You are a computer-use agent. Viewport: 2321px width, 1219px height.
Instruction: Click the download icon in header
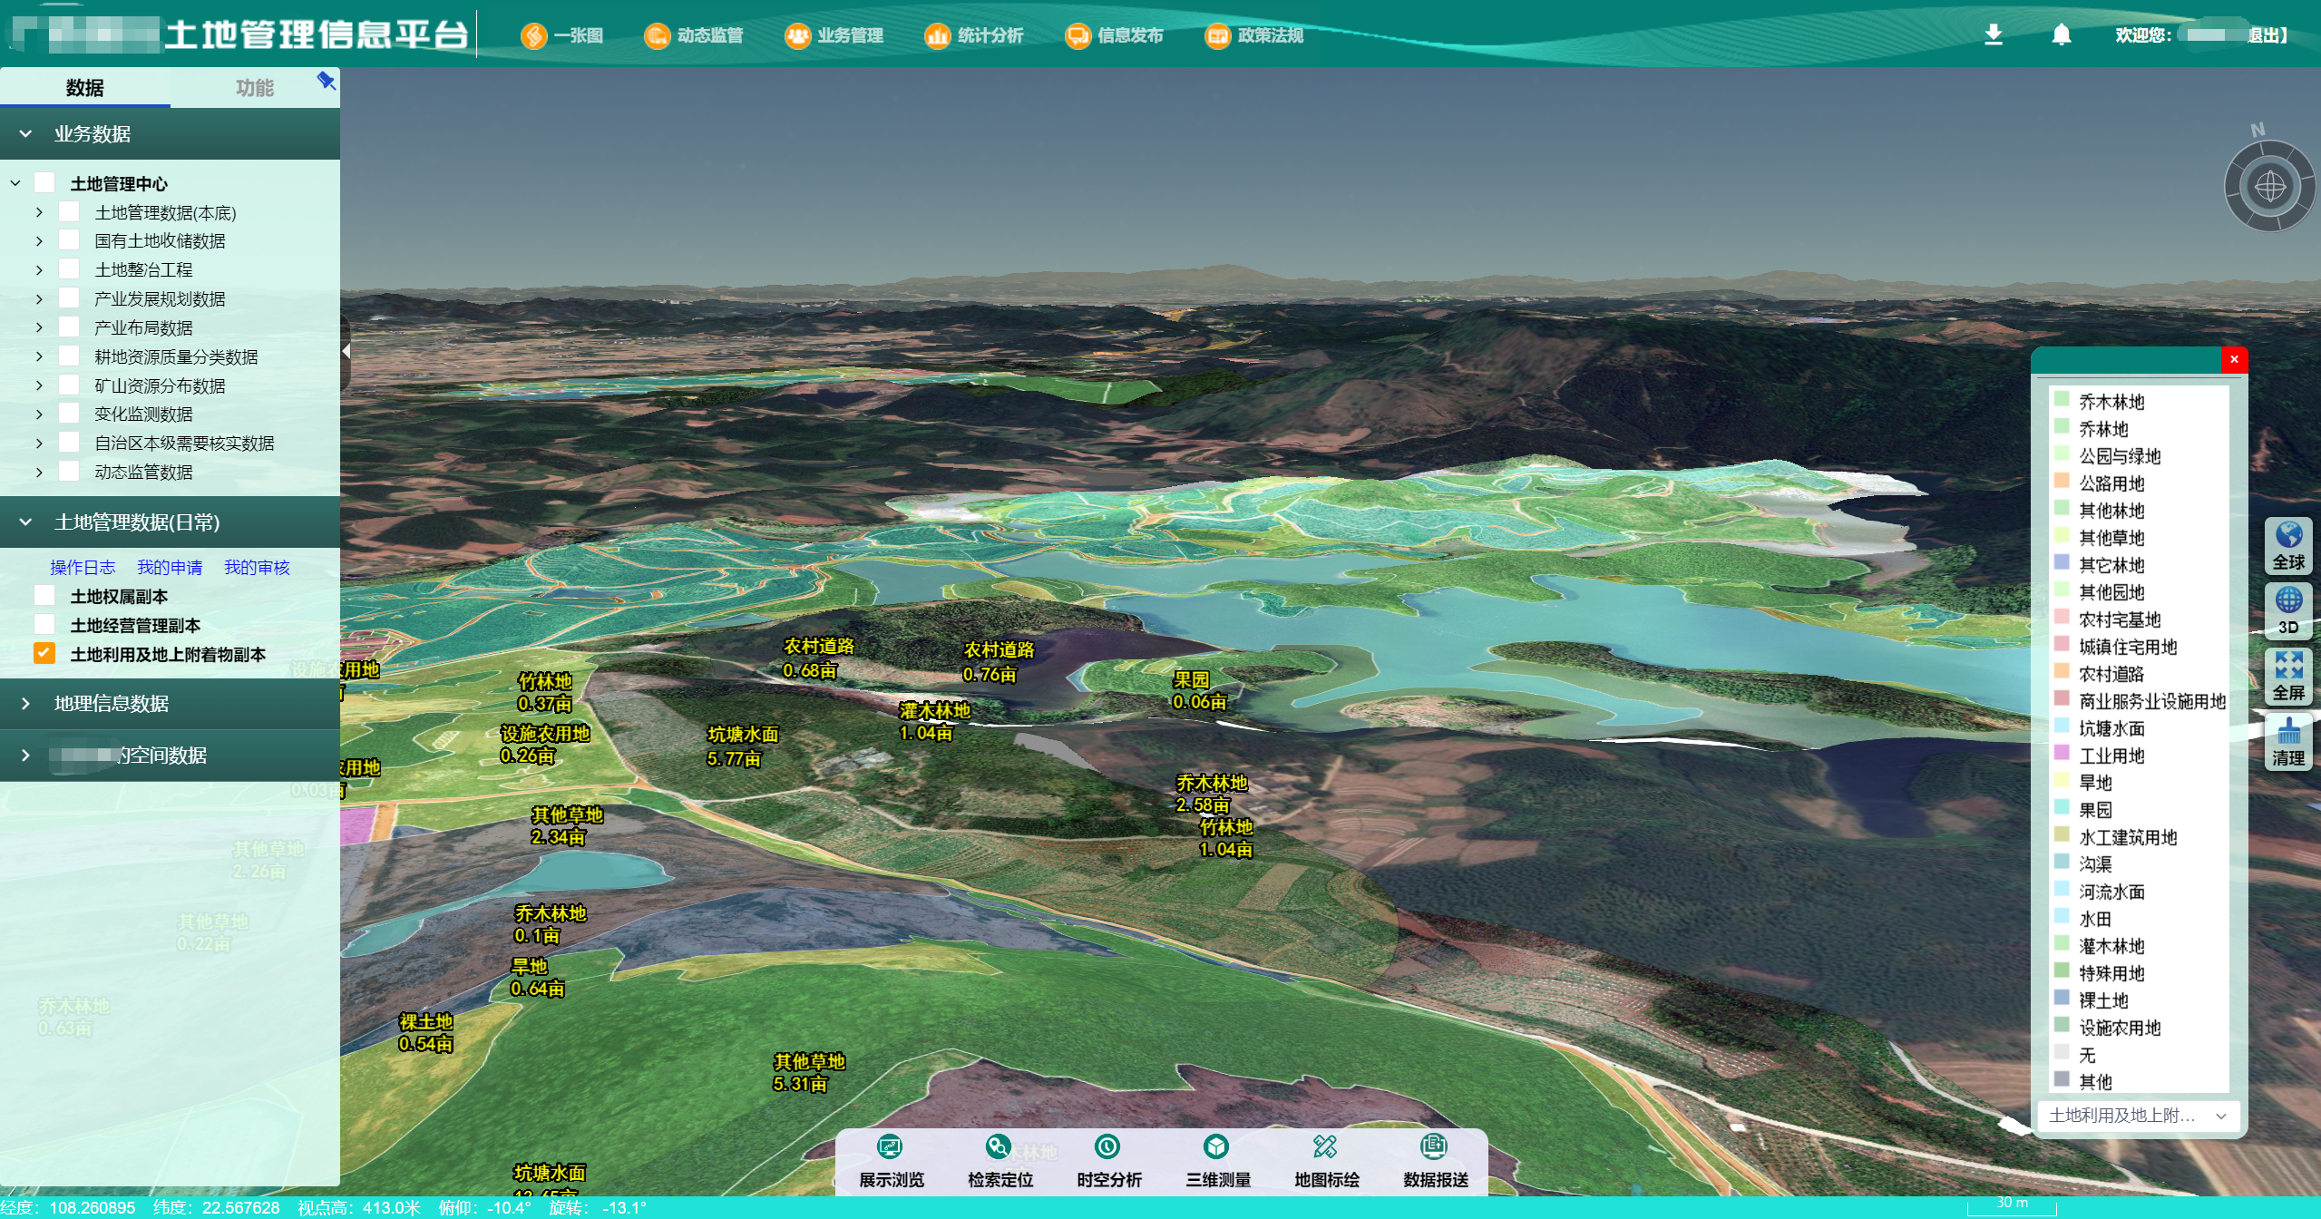coord(1993,35)
